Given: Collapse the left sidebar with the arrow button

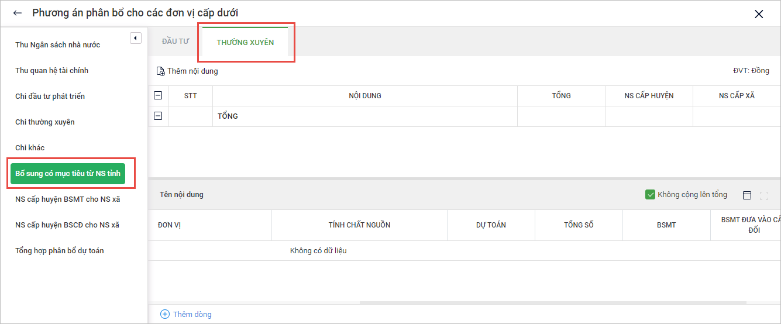Looking at the screenshot, I should point(136,38).
